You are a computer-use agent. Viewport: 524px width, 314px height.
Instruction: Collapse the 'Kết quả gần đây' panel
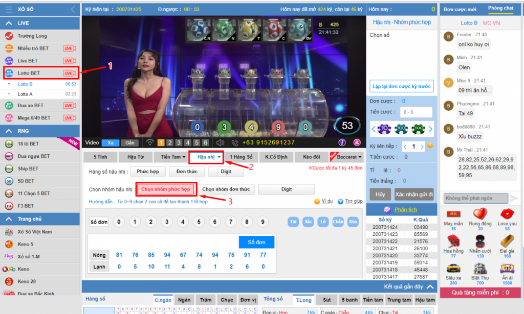click(x=430, y=287)
